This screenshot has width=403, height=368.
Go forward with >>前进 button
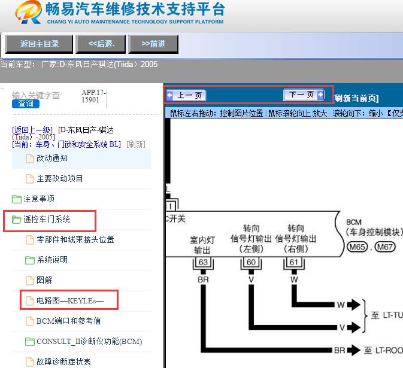(153, 44)
